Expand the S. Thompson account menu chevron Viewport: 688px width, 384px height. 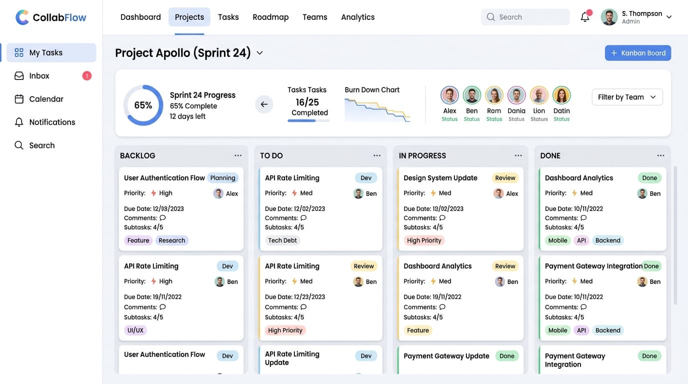click(669, 17)
